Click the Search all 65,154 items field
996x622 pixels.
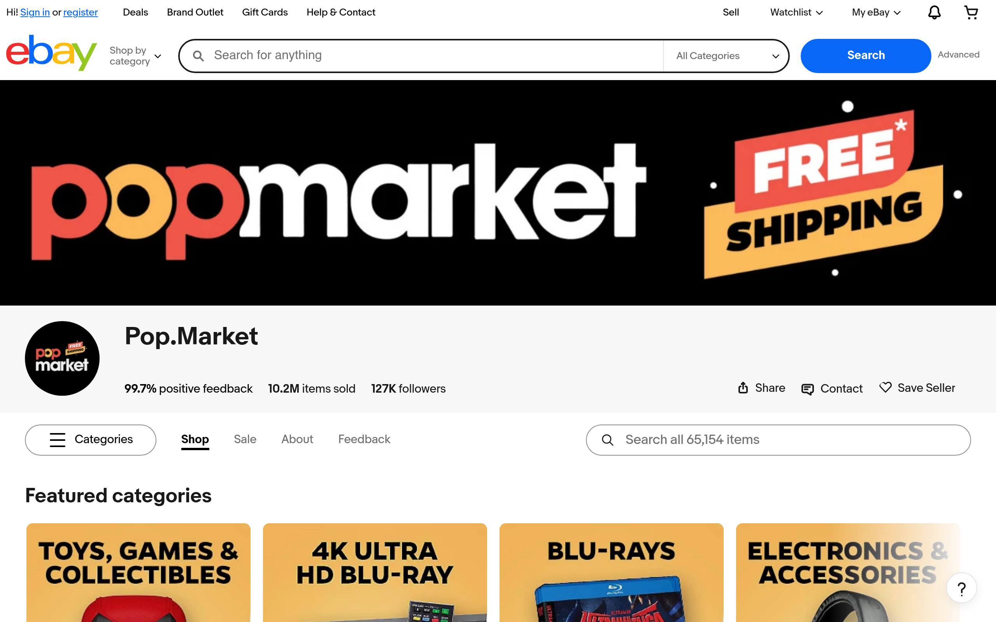point(778,440)
